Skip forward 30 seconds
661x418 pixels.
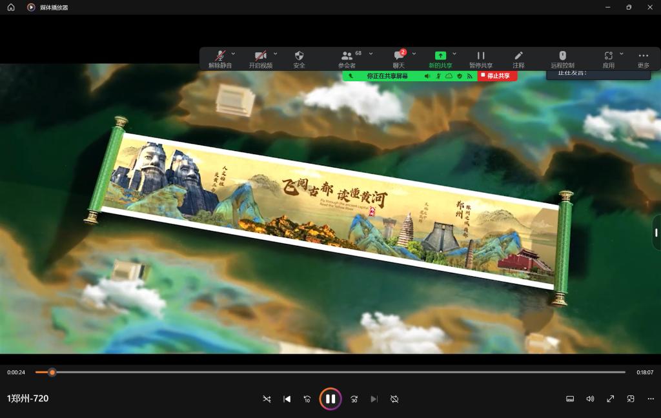[x=354, y=399]
